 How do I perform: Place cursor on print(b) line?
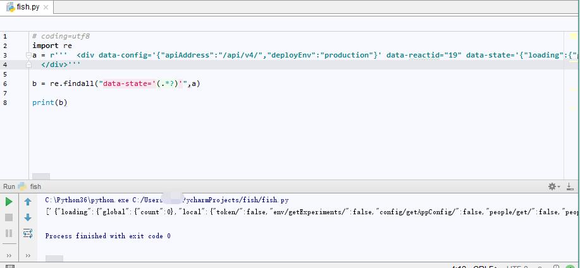pos(49,102)
